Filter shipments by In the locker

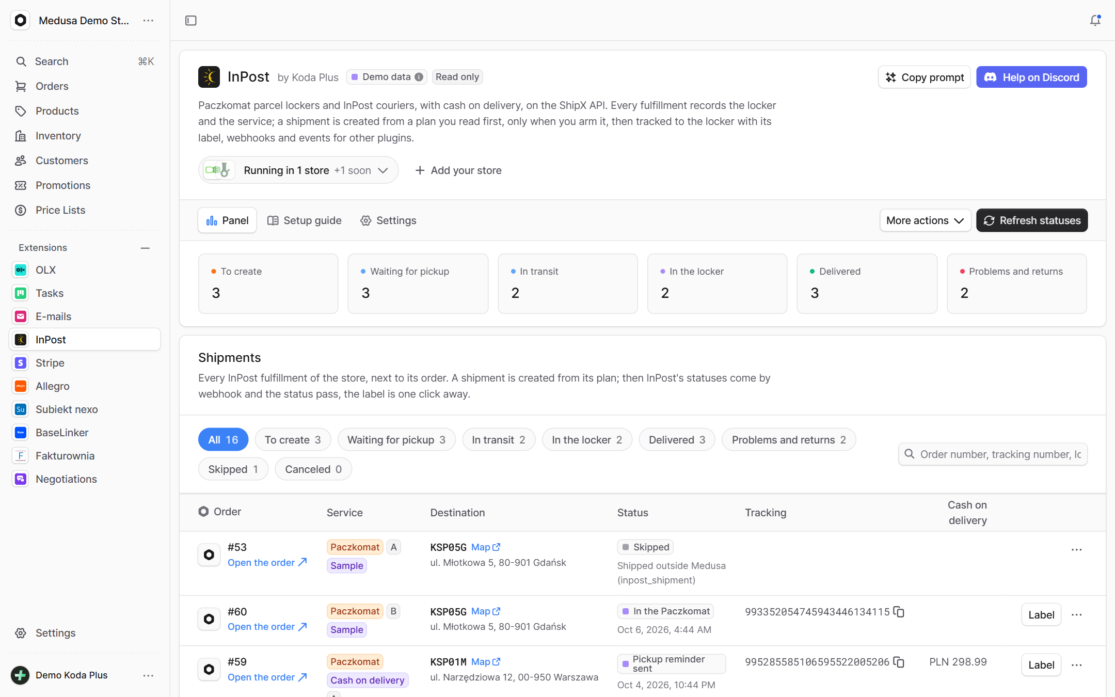click(587, 440)
